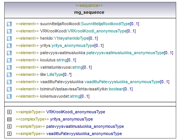This screenshot has width=180, height=140.
Task: Select the icon beside toiminutVastaavissaTehtavissaKytkin element
Action: 9,89
